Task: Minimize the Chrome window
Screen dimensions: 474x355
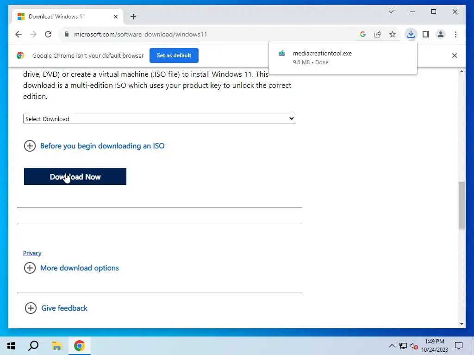Action: click(412, 12)
